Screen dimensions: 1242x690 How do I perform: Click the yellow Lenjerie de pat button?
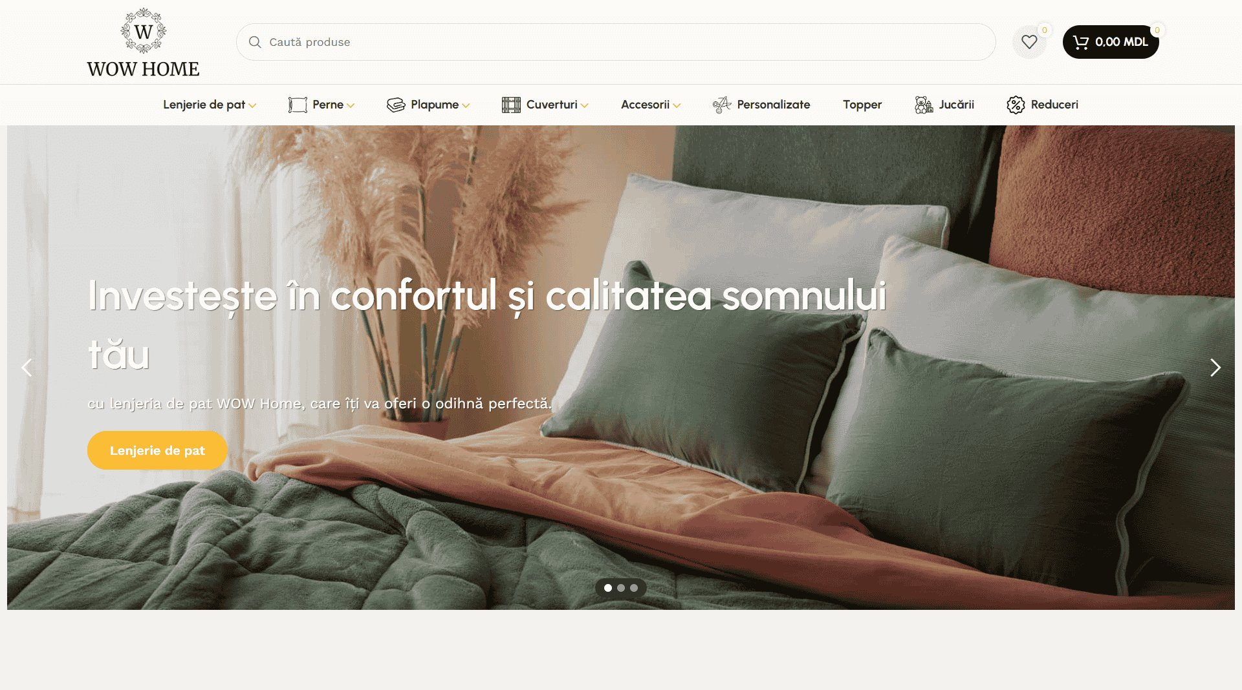[x=157, y=450]
